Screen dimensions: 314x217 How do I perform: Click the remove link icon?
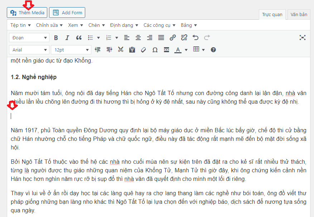coord(184,38)
